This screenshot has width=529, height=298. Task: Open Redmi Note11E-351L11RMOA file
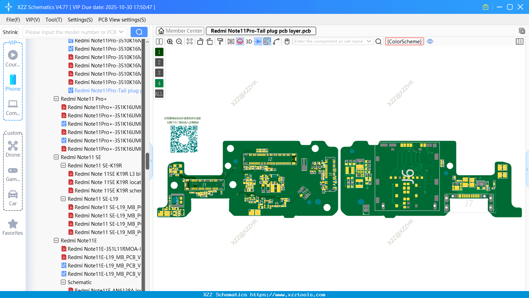(101, 249)
